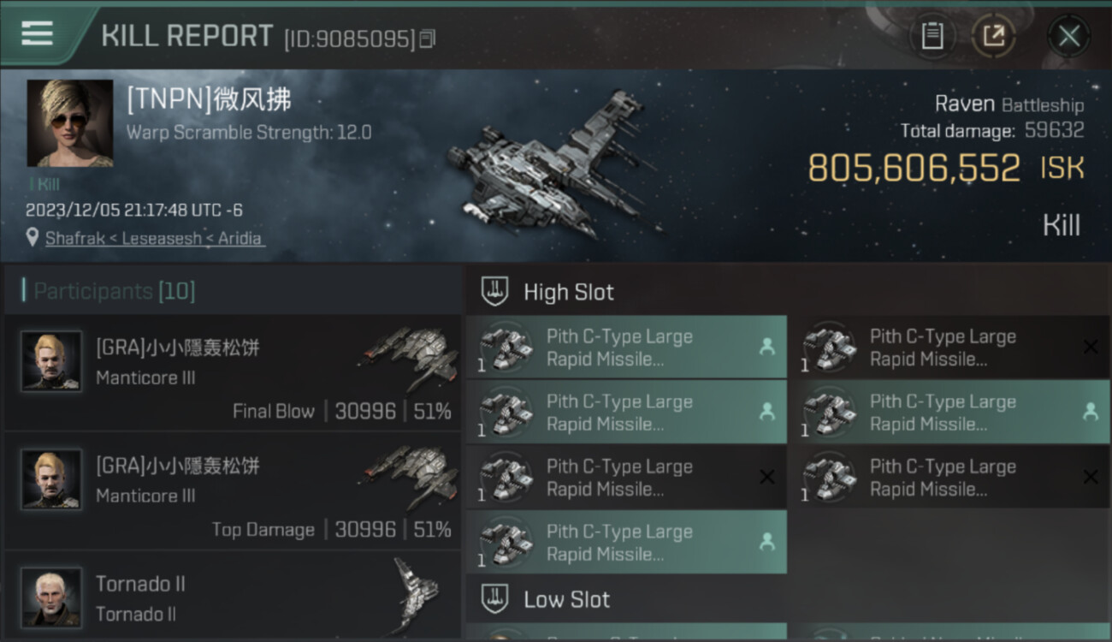Open the Tornado II participant portrait

(51, 597)
